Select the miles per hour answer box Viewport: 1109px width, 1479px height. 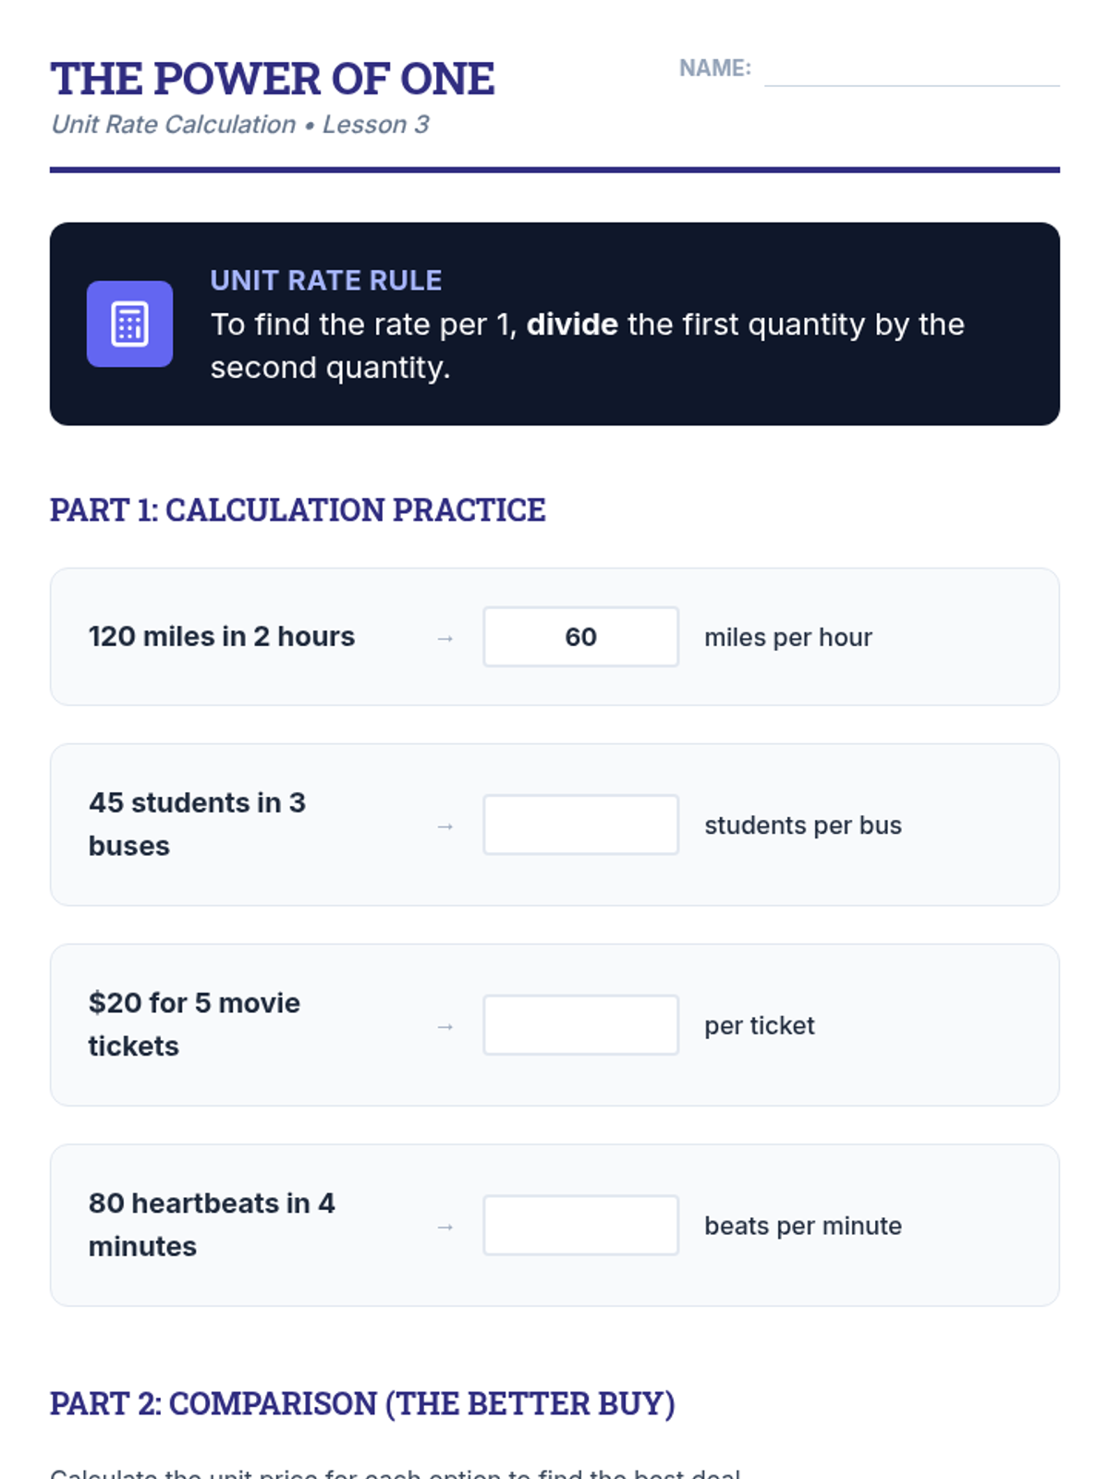point(580,637)
